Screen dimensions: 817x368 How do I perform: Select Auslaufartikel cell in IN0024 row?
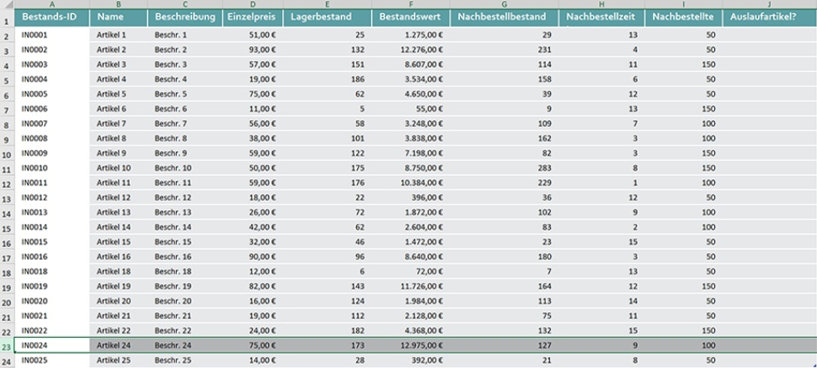(x=770, y=345)
